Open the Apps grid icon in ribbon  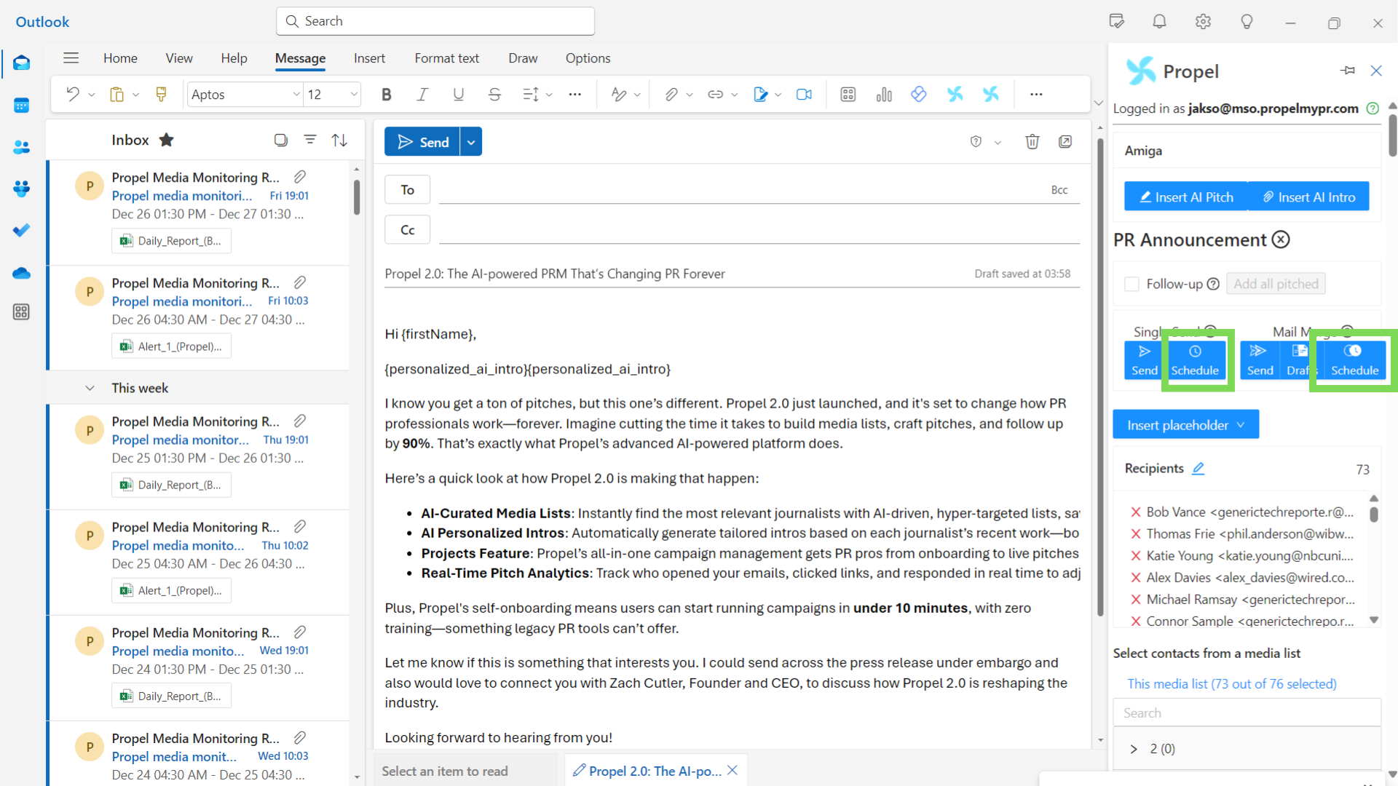(848, 94)
